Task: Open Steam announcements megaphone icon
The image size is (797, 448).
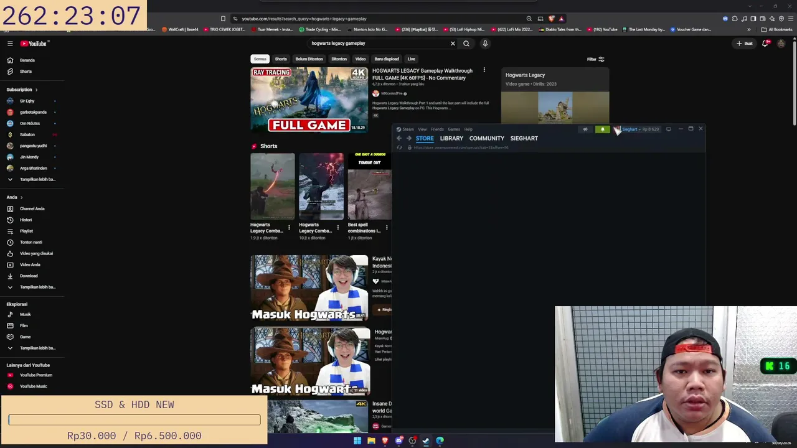Action: (x=585, y=129)
